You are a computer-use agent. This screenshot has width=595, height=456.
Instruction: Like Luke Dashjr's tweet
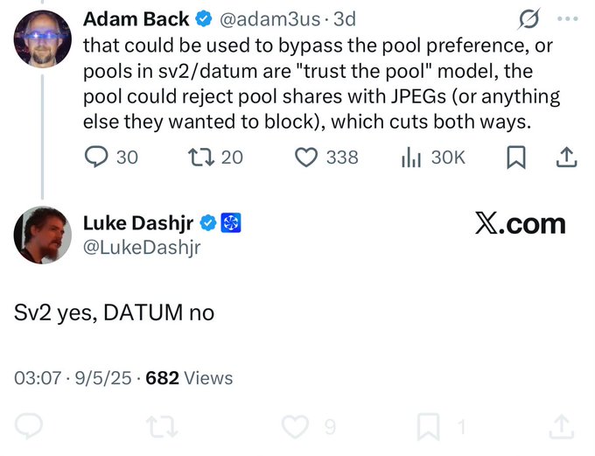(x=297, y=427)
